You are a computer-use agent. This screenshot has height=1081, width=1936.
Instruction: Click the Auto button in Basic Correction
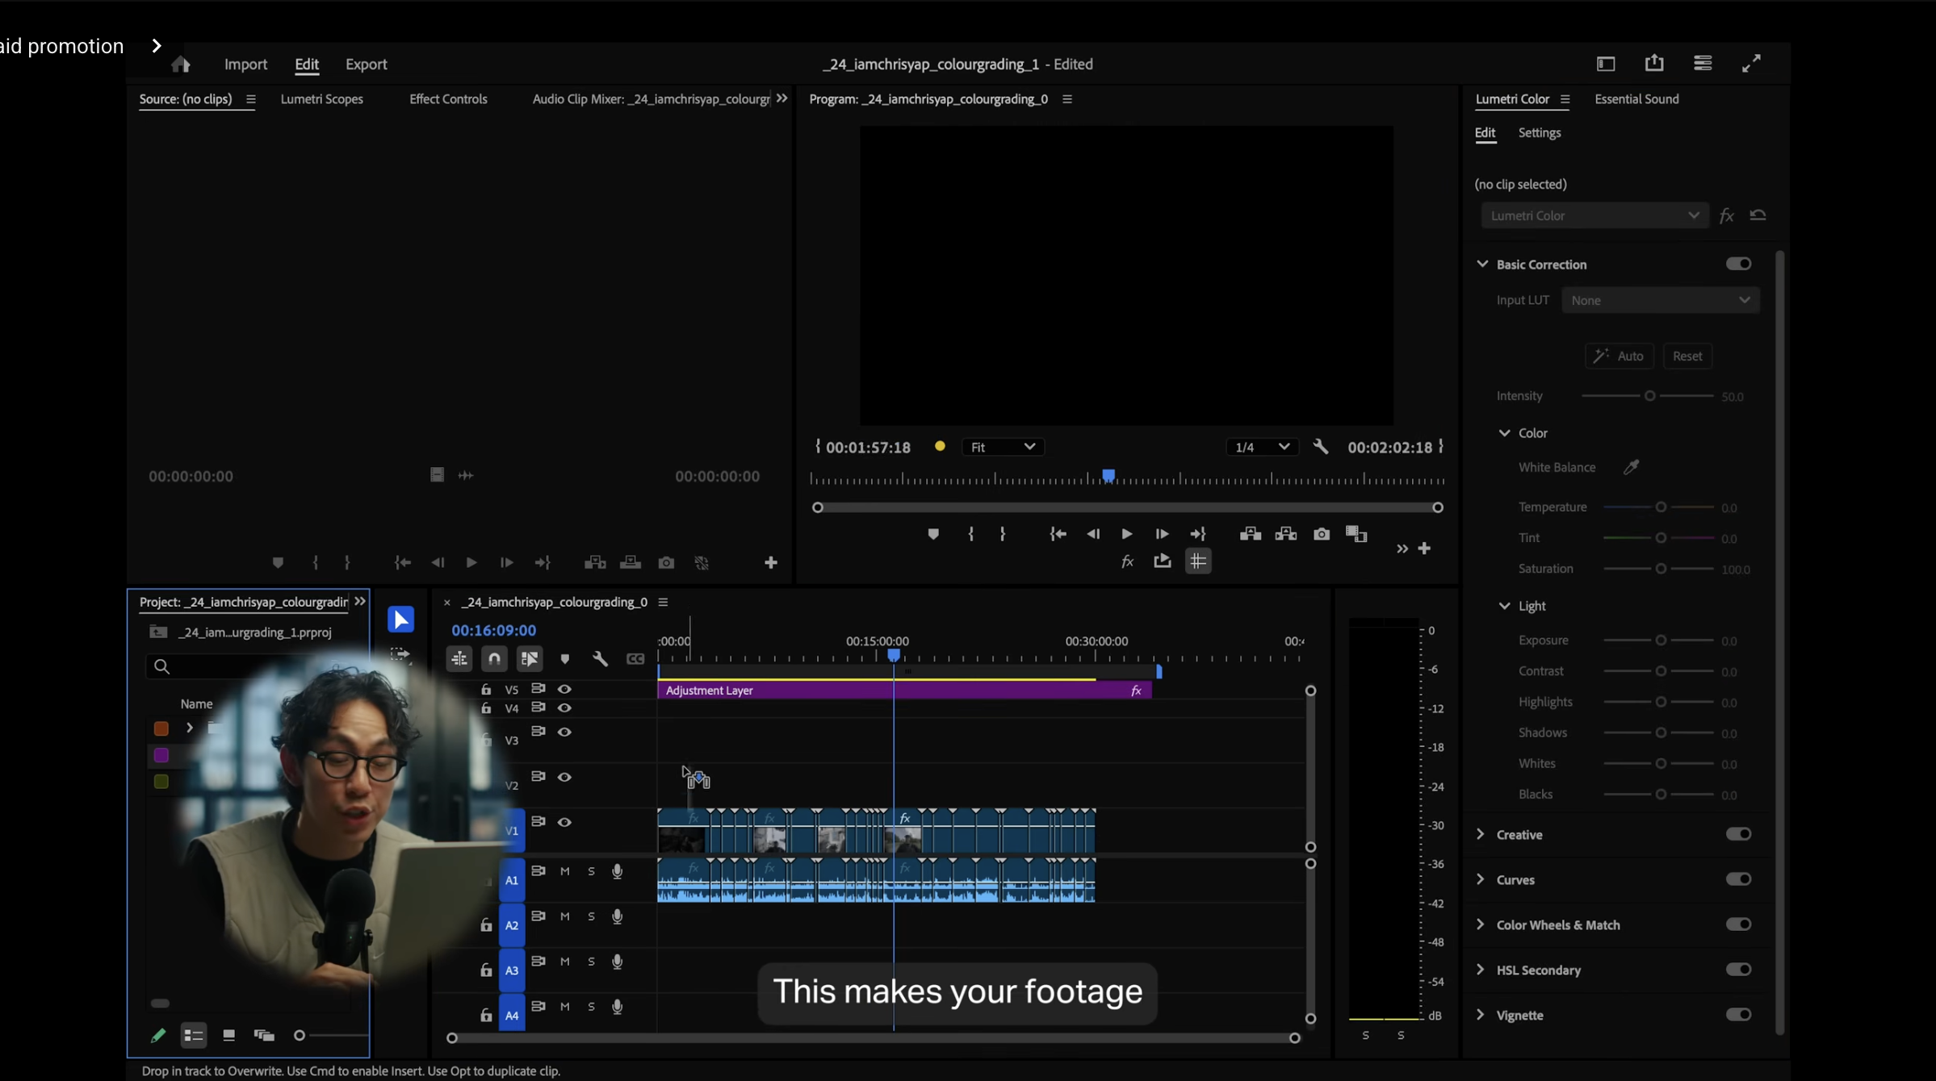(1620, 356)
